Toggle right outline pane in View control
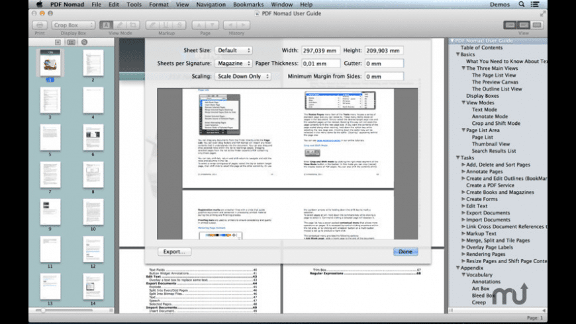 coord(537,25)
